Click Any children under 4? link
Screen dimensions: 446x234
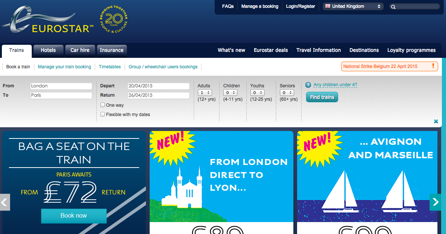[335, 85]
